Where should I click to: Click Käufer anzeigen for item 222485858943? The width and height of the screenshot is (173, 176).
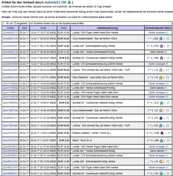click(x=157, y=147)
